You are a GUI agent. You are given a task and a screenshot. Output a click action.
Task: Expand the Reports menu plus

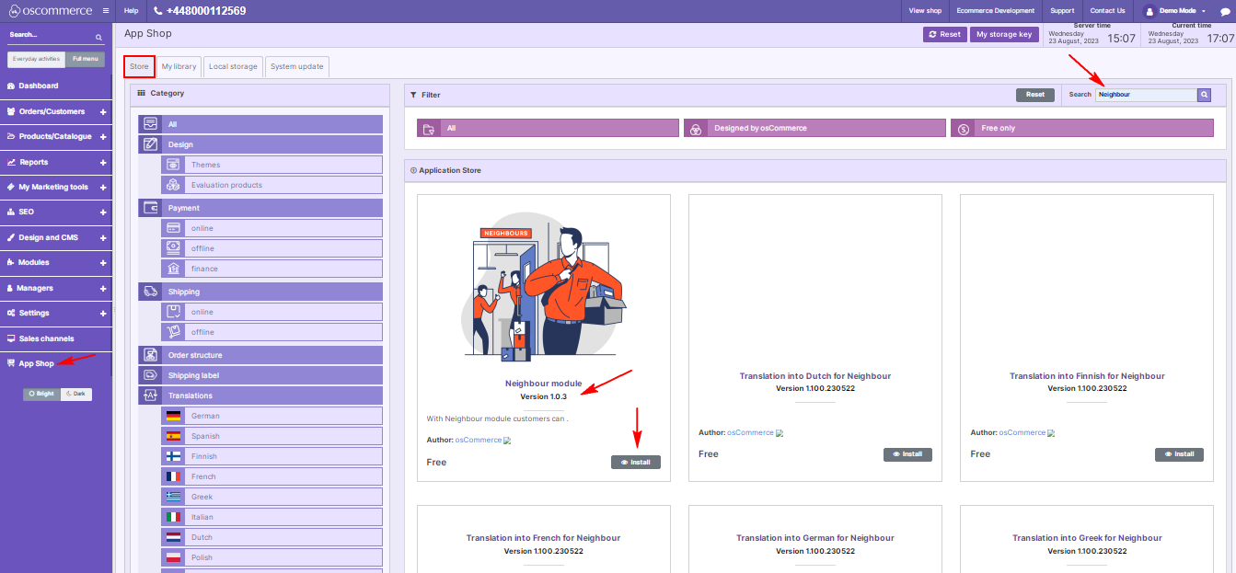point(103,162)
